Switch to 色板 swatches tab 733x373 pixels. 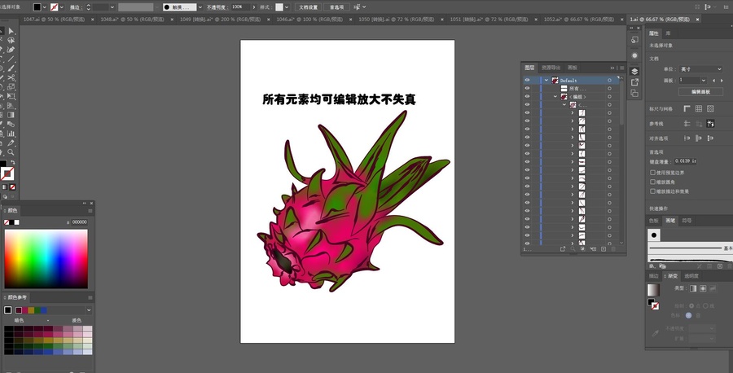(653, 221)
